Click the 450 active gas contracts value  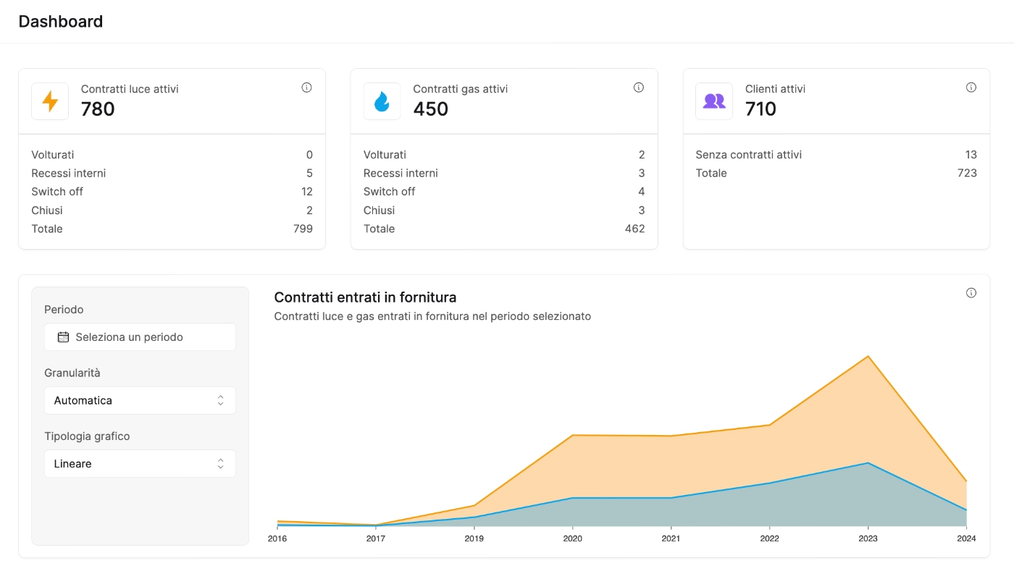[431, 109]
